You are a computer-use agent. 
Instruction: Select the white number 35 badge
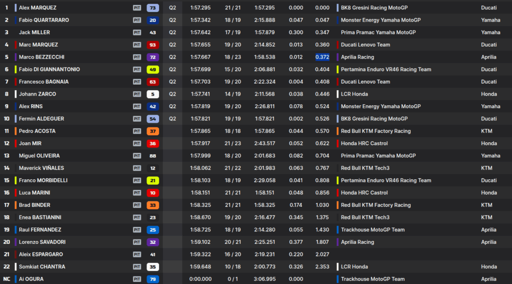tap(153, 267)
